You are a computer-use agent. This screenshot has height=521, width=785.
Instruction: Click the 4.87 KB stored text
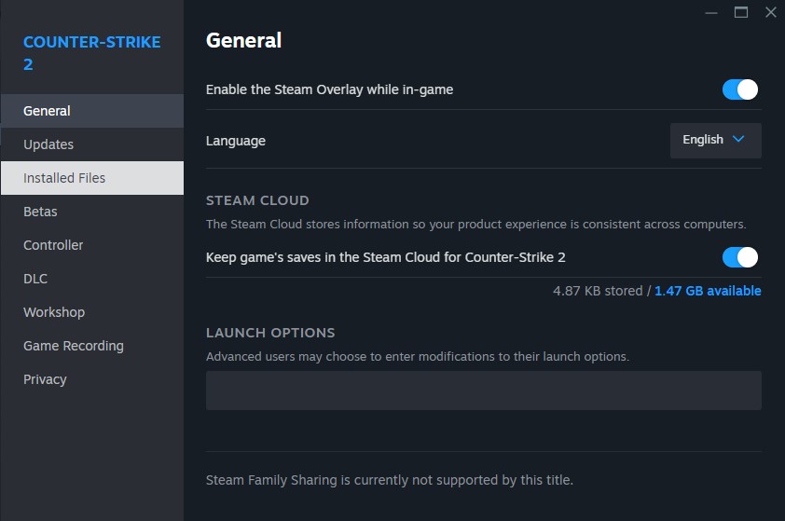[x=598, y=291]
